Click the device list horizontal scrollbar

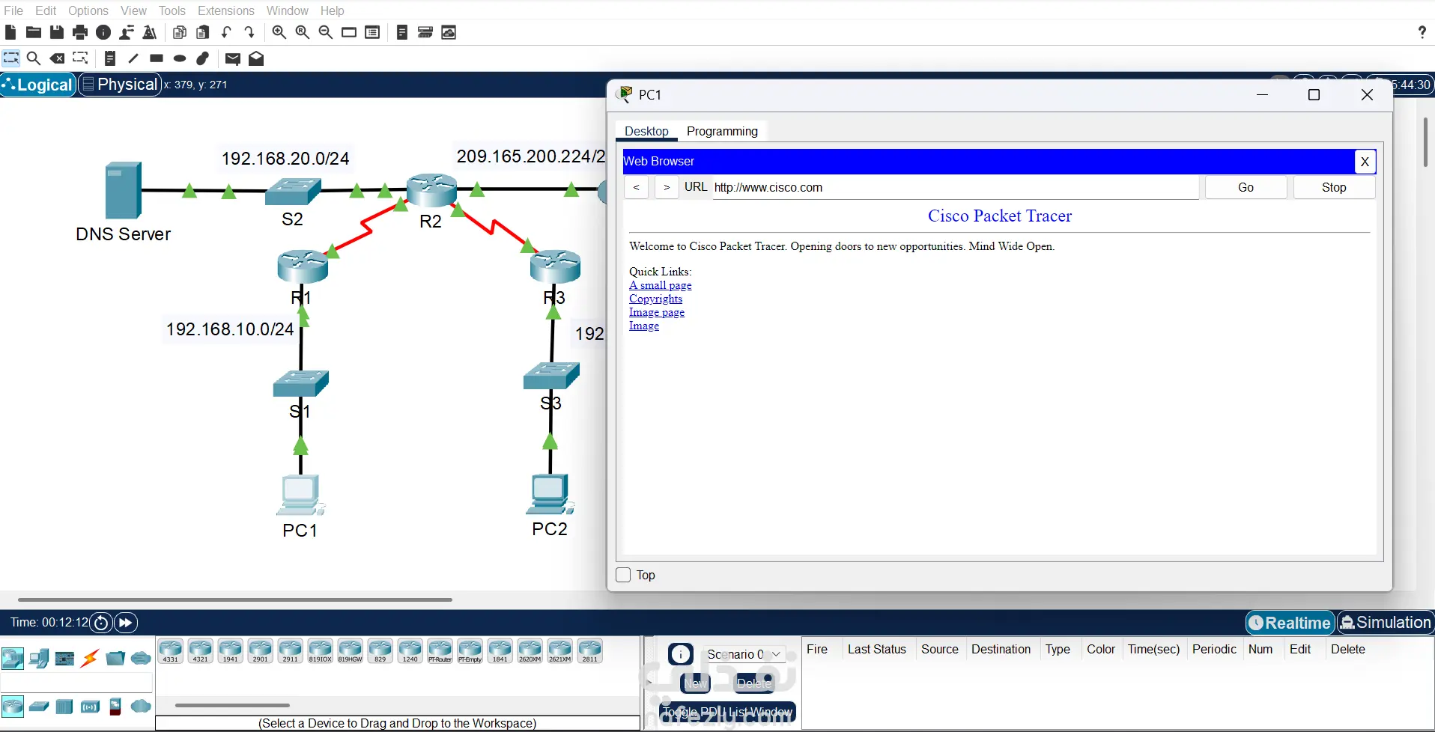(x=232, y=705)
